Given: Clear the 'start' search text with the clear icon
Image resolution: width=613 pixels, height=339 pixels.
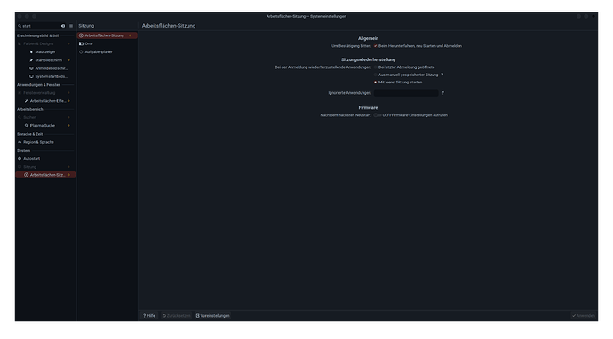Looking at the screenshot, I should click(63, 26).
